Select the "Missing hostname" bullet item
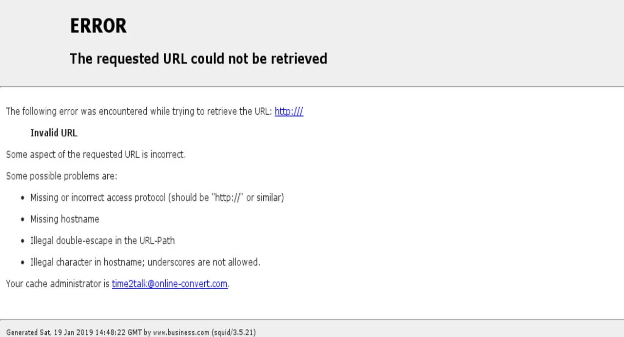 pyautogui.click(x=65, y=219)
